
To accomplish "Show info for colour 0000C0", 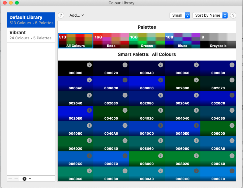I will click(x=125, y=80).
